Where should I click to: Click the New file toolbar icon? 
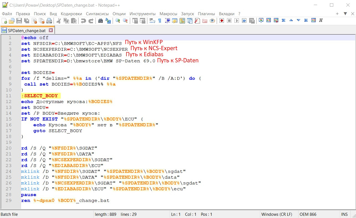point(4,21)
